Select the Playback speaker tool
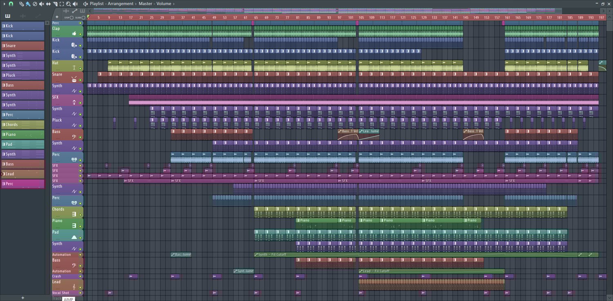The image size is (613, 301). (x=75, y=4)
